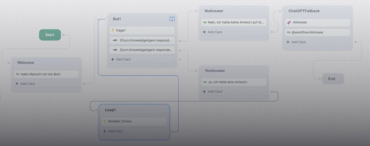This screenshot has width=370, height=146.
Task: Add a card to the Bot1 node
Action: pyautogui.click(x=142, y=60)
